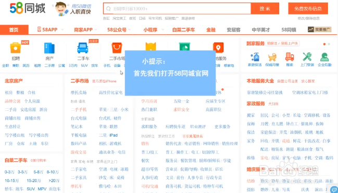This screenshot has width=338, height=193.
Task: Open the 家政服务 heading link
Action: point(256,104)
